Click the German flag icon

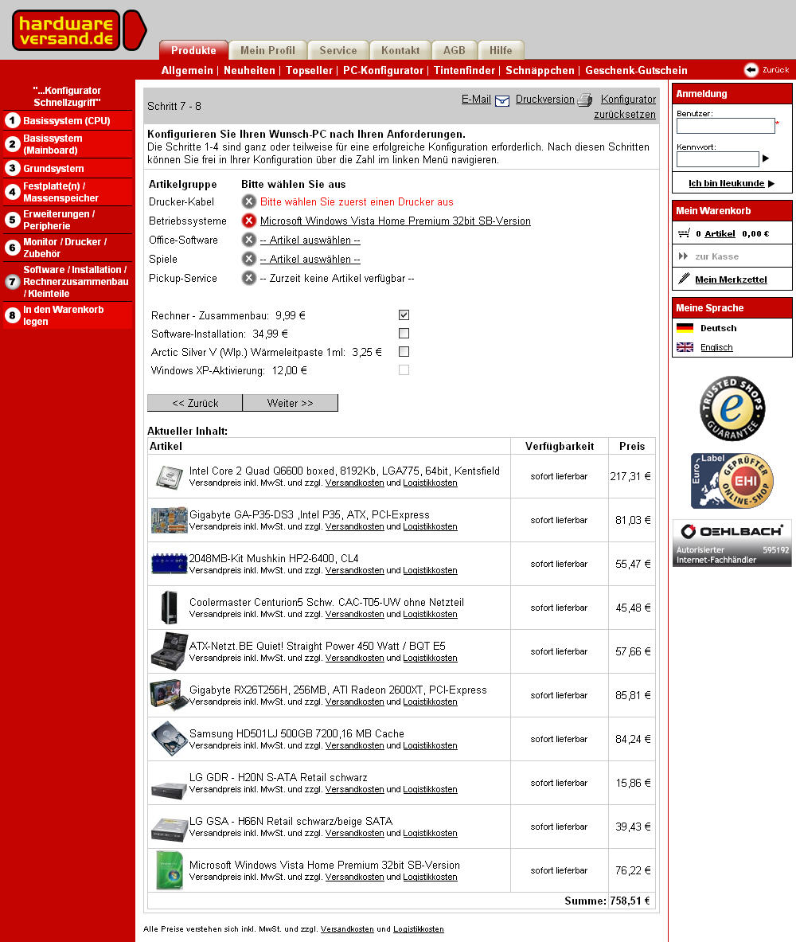685,328
